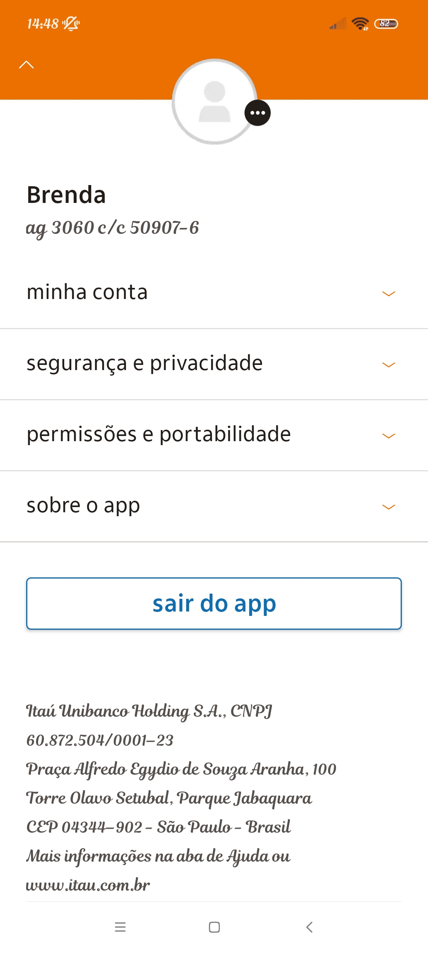The image size is (428, 953).
Task: Expand the segurança e privacidade chevron
Action: click(x=388, y=365)
